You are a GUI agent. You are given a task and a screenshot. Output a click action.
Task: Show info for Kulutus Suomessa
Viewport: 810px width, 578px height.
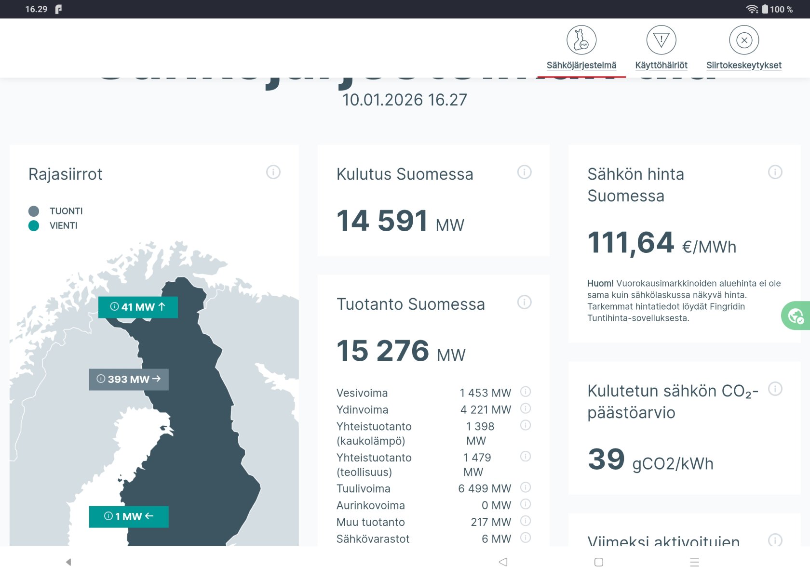coord(524,172)
